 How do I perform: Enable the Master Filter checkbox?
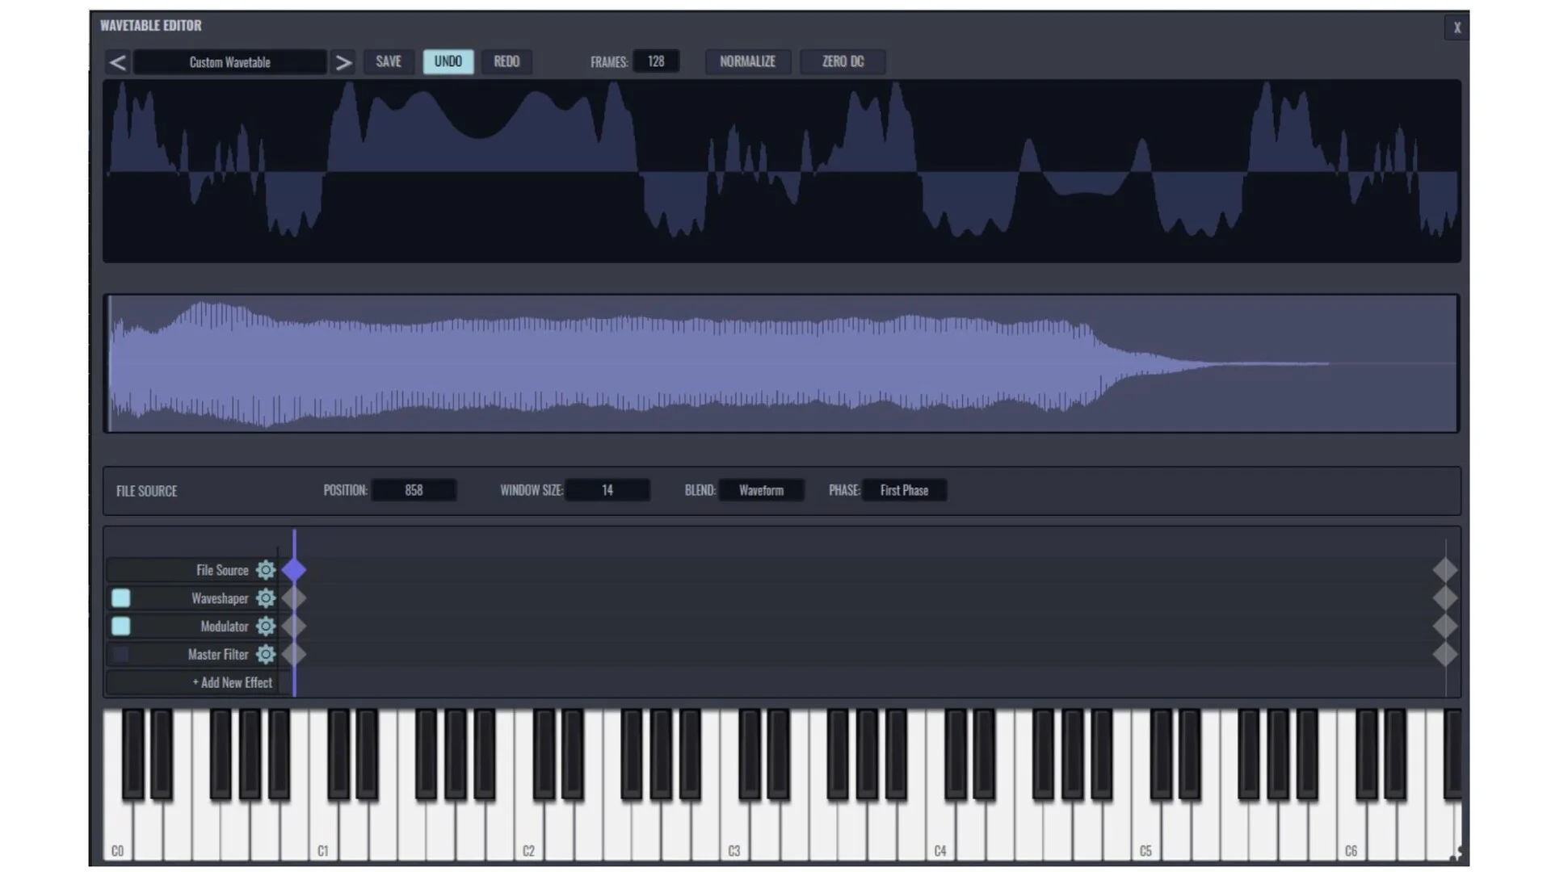coord(120,655)
